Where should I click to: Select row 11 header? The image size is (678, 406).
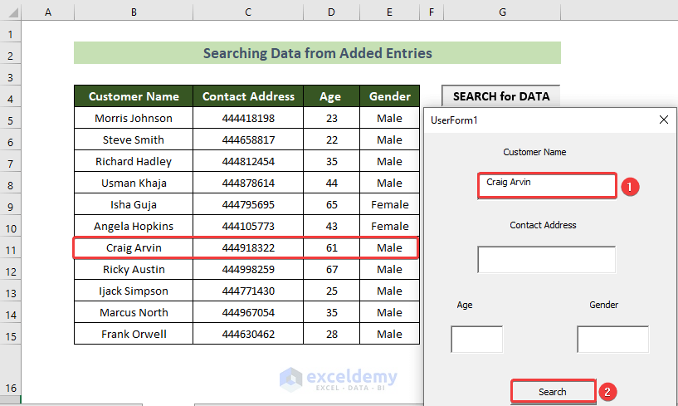click(x=11, y=247)
